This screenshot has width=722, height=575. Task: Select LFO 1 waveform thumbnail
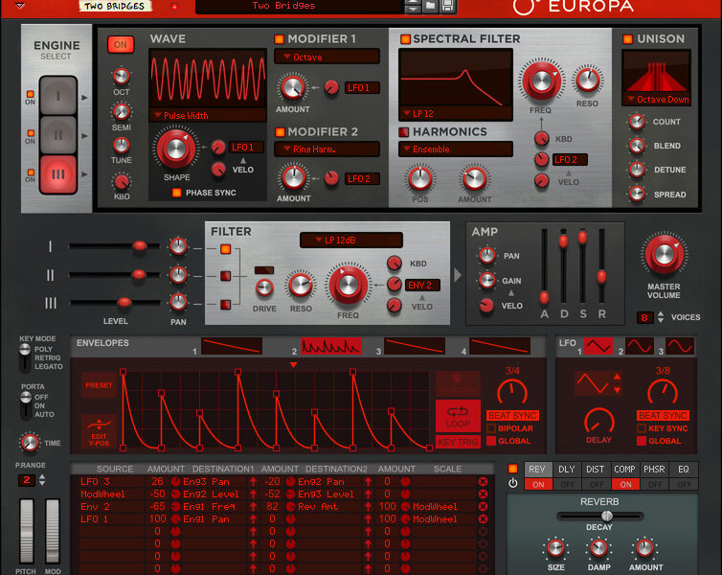598,346
